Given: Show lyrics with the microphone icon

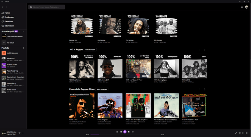Looking at the screenshot, I should (x=236, y=133).
